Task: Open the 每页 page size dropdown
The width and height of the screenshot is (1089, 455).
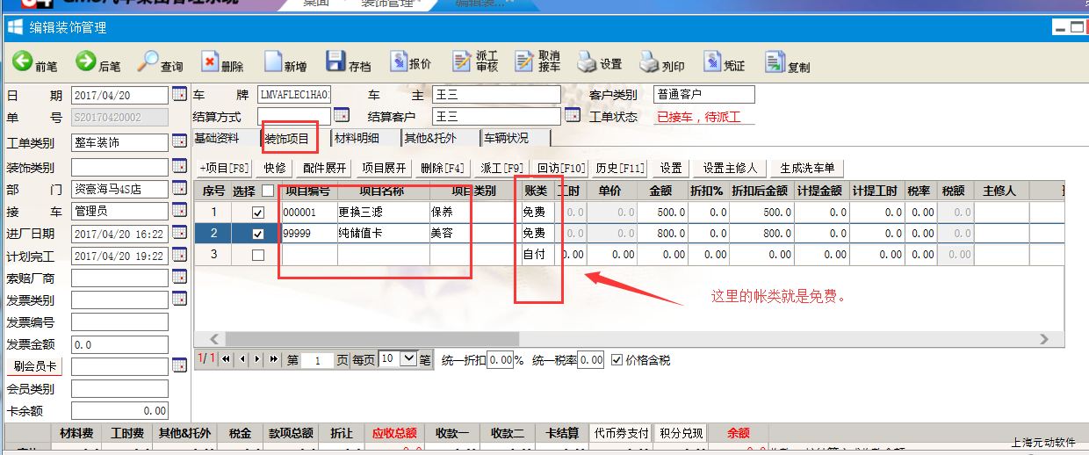Action: pyautogui.click(x=407, y=359)
